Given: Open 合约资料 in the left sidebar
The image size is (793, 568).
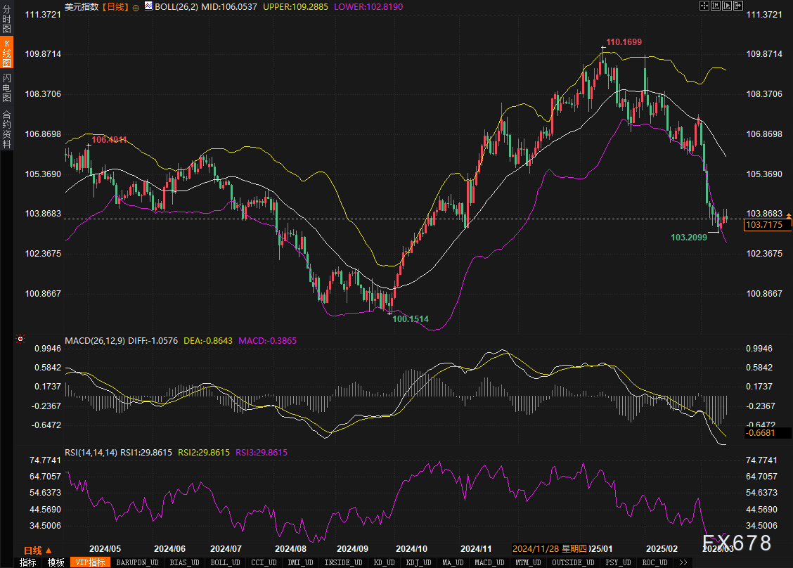Looking at the screenshot, I should point(6,129).
